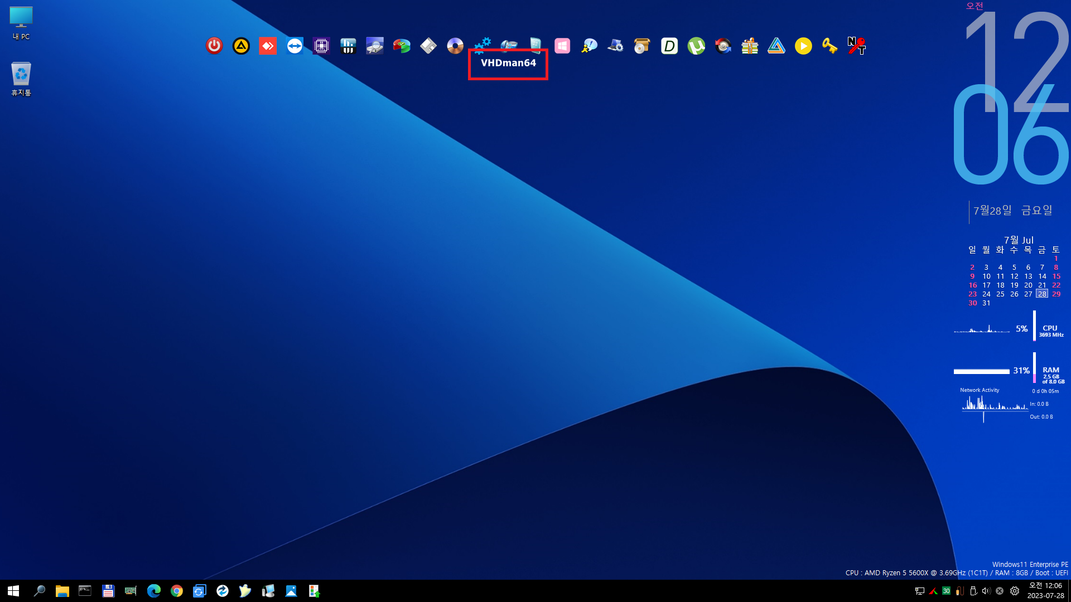Open the monitor with USB taskbar icon
1071x602 pixels.
tap(268, 591)
